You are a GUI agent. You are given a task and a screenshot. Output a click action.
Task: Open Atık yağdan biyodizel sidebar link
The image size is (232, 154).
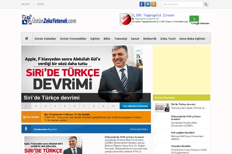tap(183, 132)
